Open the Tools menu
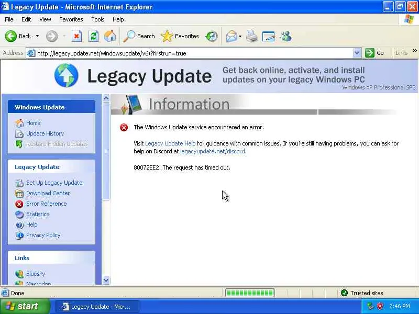The width and height of the screenshot is (419, 314). point(98,19)
